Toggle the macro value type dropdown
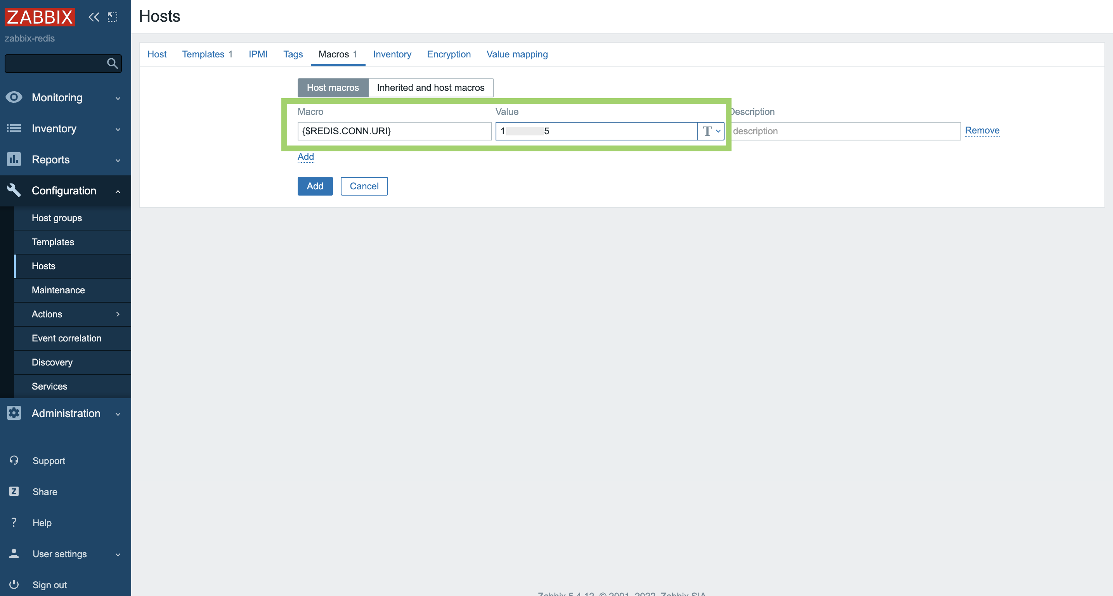This screenshot has height=596, width=1113. pos(710,131)
